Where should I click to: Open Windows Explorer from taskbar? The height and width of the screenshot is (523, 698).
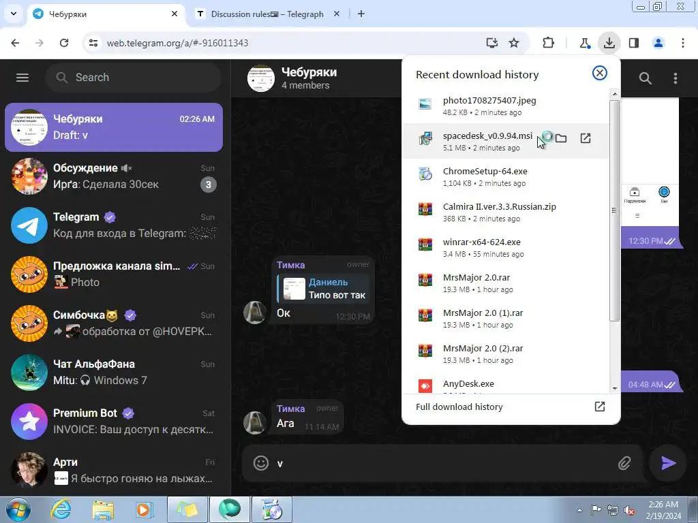(103, 509)
